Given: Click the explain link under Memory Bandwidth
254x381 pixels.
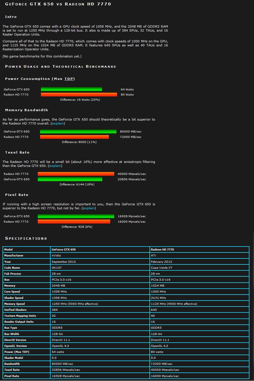Looking at the screenshot, I should click(x=58, y=123).
